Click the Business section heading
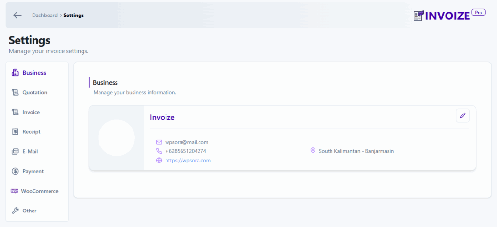 [105, 82]
